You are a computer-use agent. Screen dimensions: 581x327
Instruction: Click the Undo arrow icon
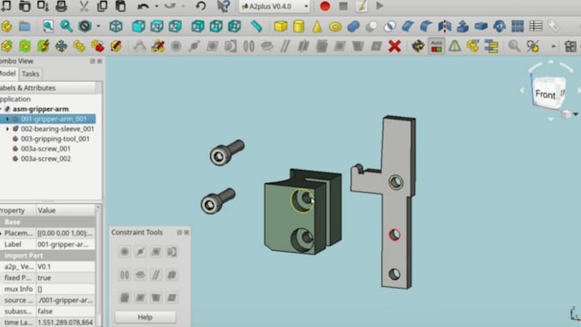(143, 6)
